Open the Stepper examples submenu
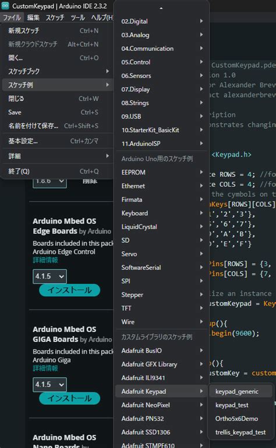 (x=162, y=294)
